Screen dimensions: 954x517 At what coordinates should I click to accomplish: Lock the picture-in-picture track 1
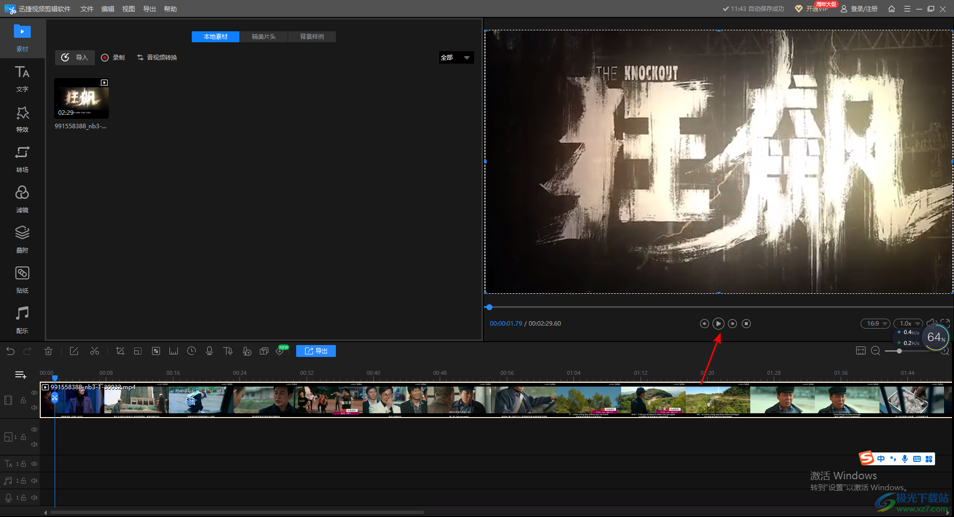pos(23,437)
